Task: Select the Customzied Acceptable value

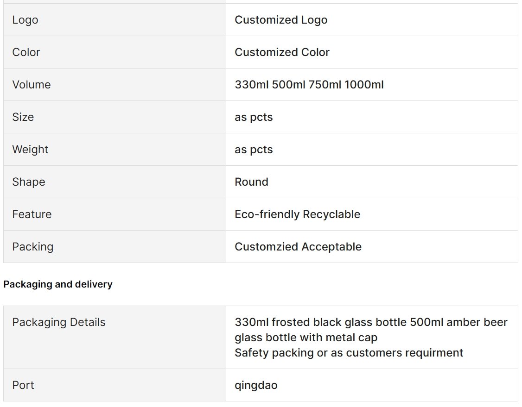Action: point(298,247)
